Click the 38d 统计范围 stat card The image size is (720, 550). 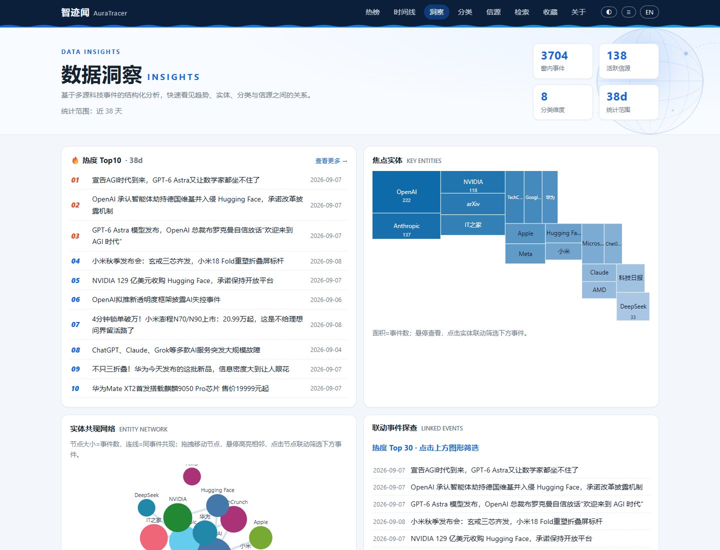[x=628, y=102]
